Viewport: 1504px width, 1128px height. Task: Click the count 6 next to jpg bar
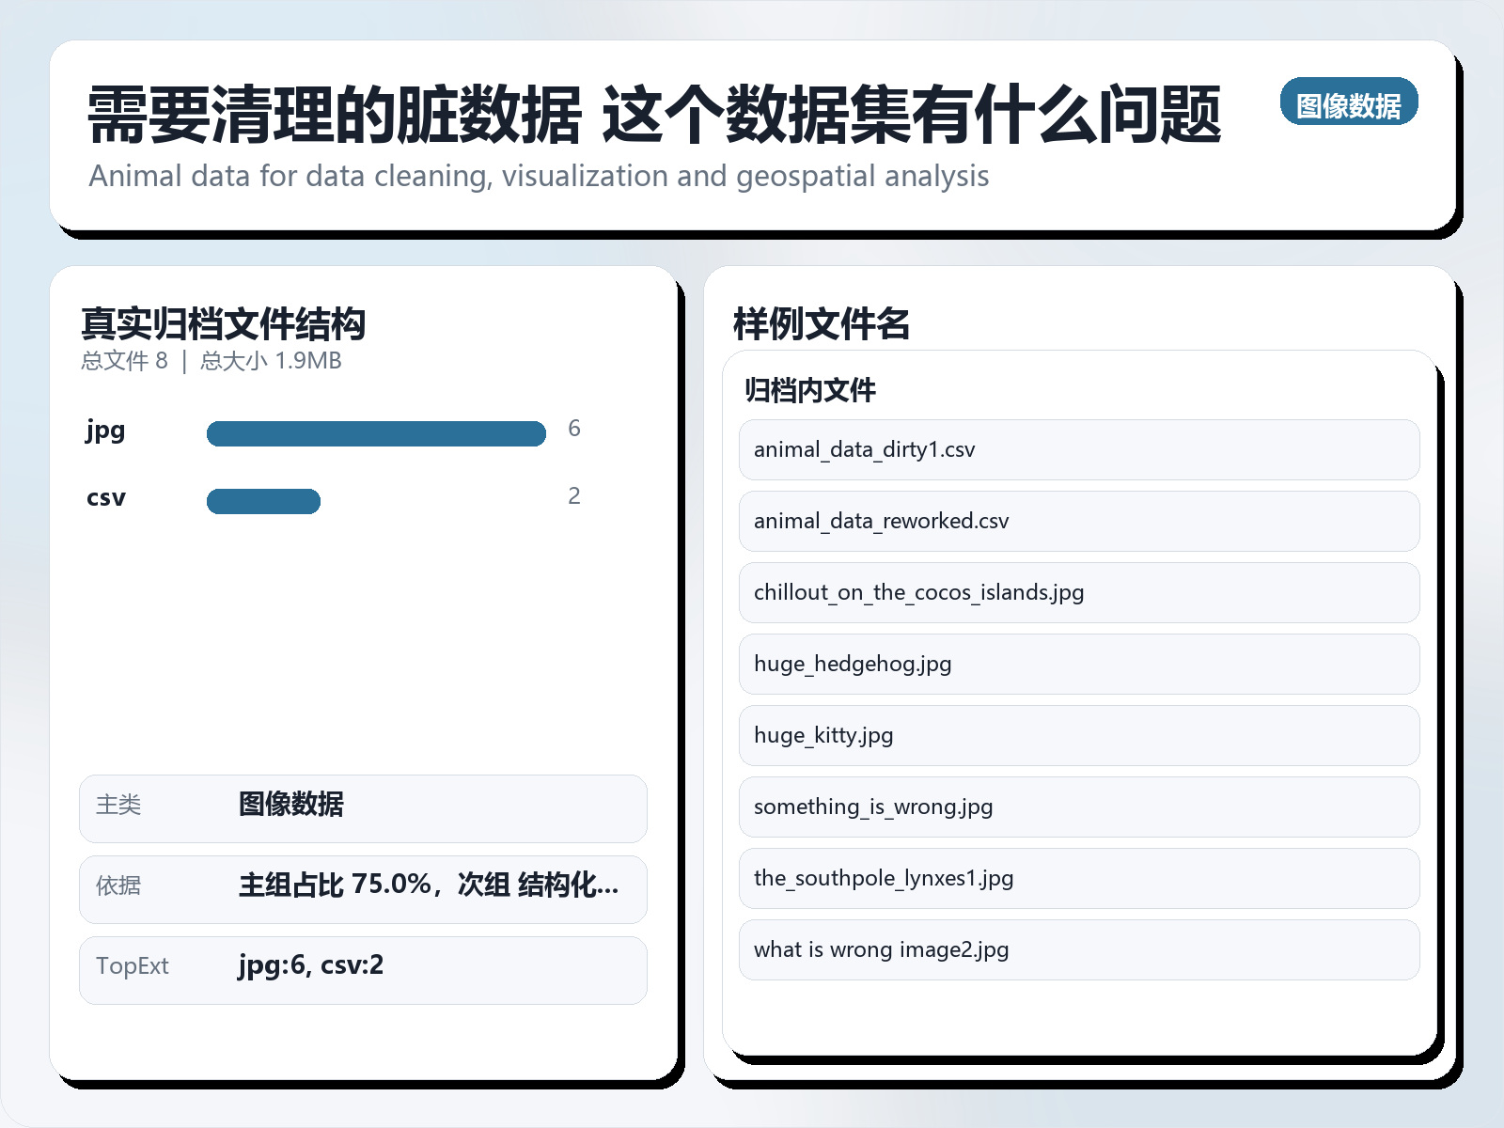pyautogui.click(x=575, y=430)
